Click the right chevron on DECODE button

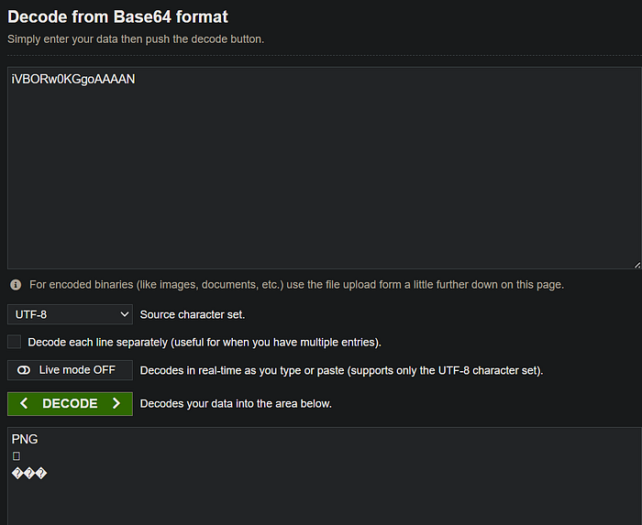click(x=116, y=403)
